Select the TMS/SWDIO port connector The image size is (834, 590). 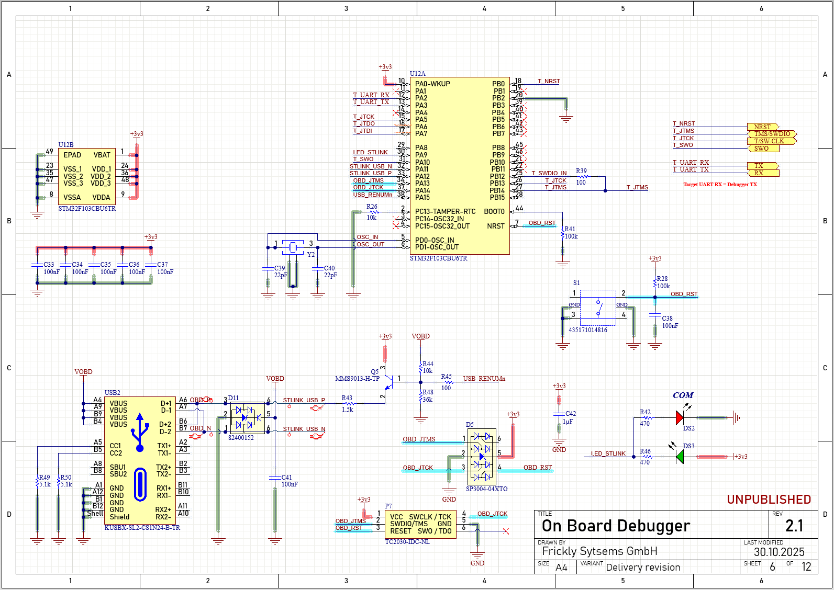(772, 134)
